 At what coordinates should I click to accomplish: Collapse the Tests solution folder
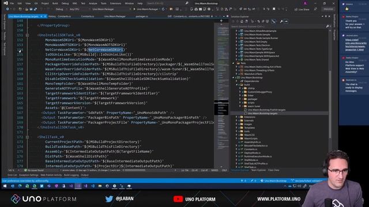pos(234,63)
